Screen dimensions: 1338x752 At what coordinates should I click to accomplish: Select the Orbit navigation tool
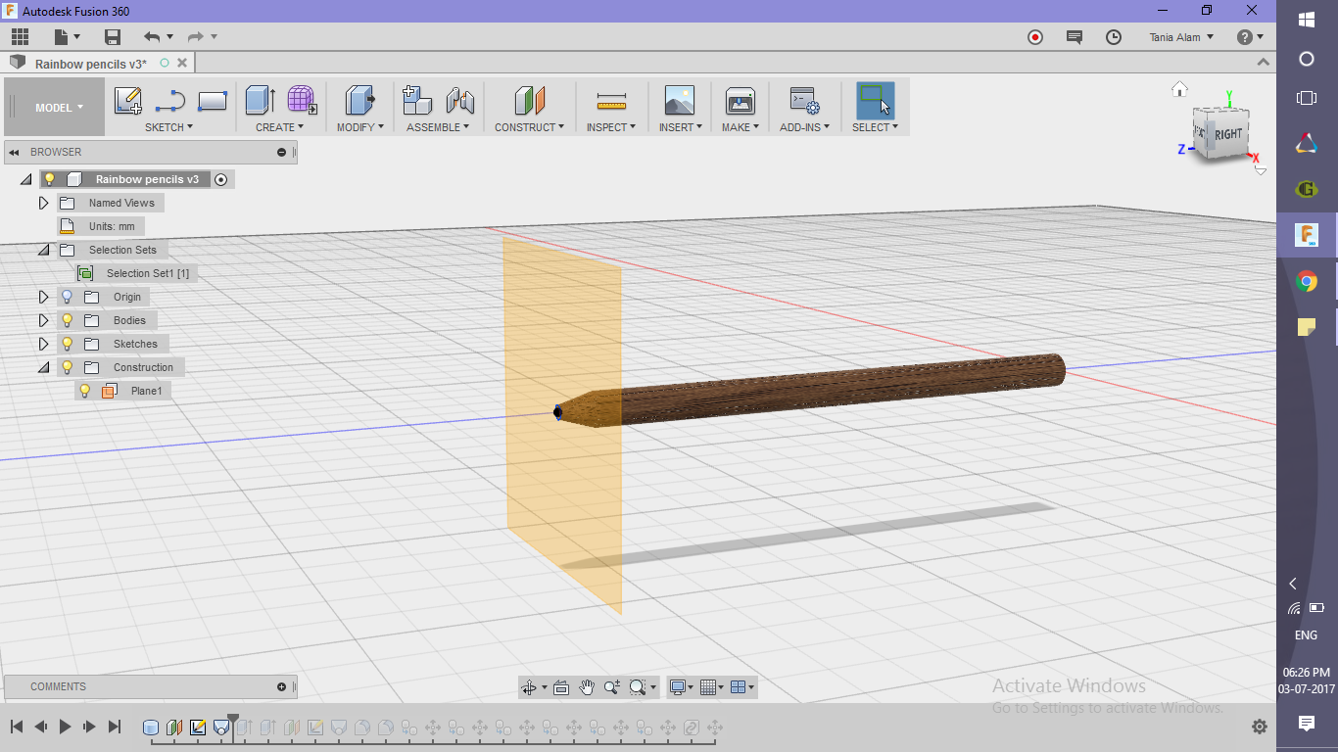tap(529, 687)
